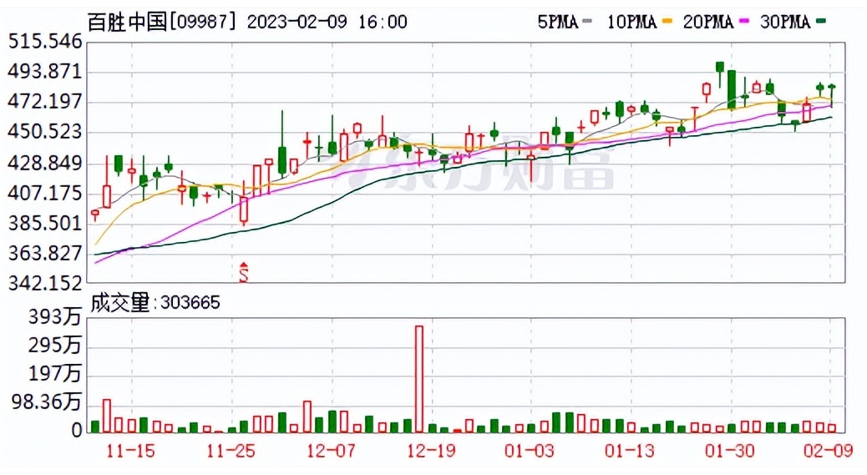Jump to the 01-30 date label
Viewport: 867px width, 475px height.
[x=729, y=452]
